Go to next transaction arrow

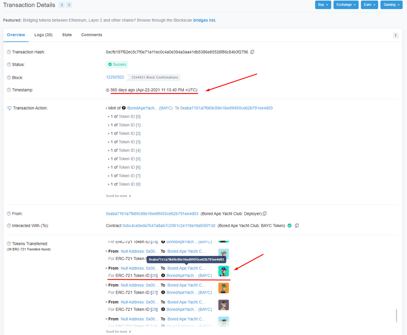69,5
